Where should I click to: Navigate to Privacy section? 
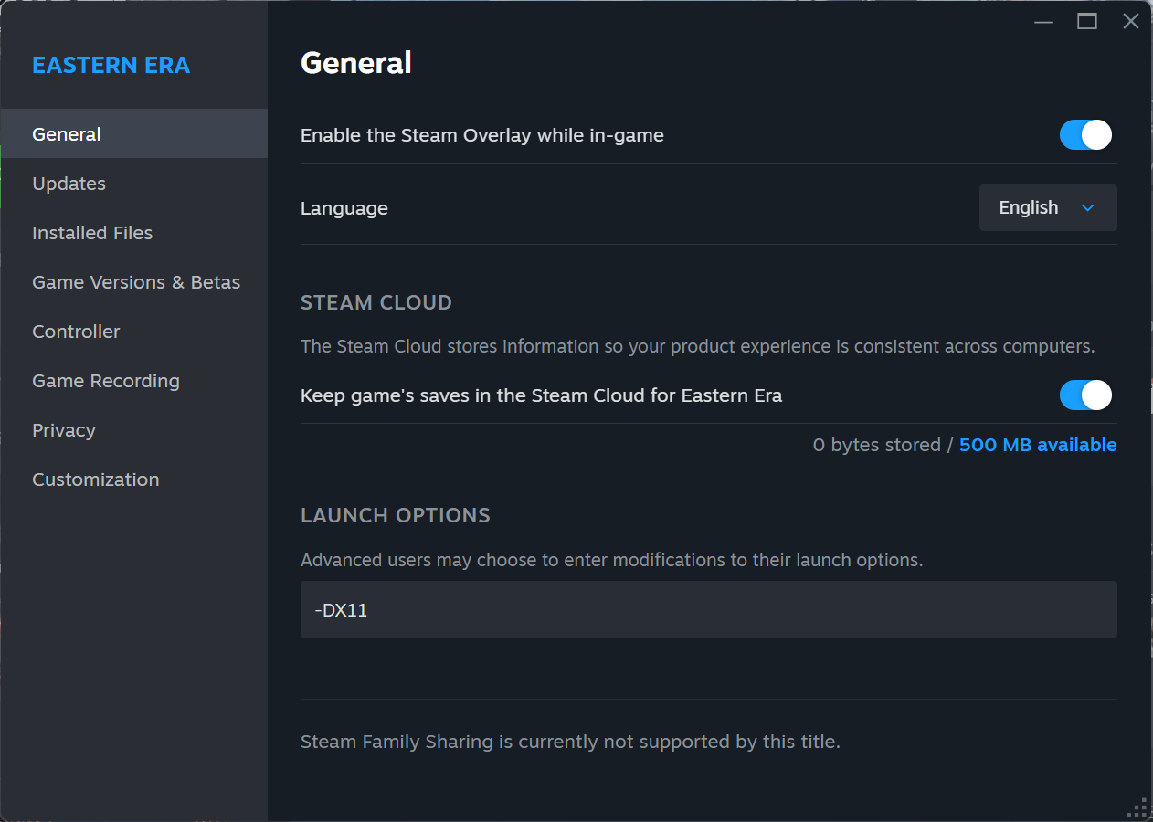click(x=64, y=430)
